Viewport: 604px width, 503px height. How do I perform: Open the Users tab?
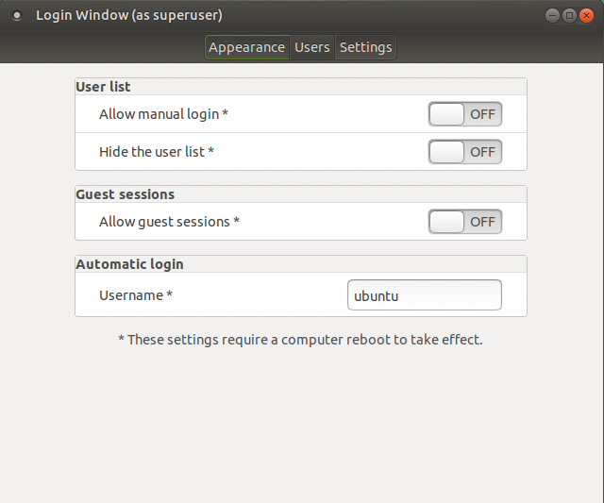[312, 47]
